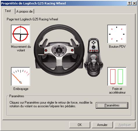The width and height of the screenshot is (138, 131).
Task: Click the green accelerator bar
Action: [120, 77]
